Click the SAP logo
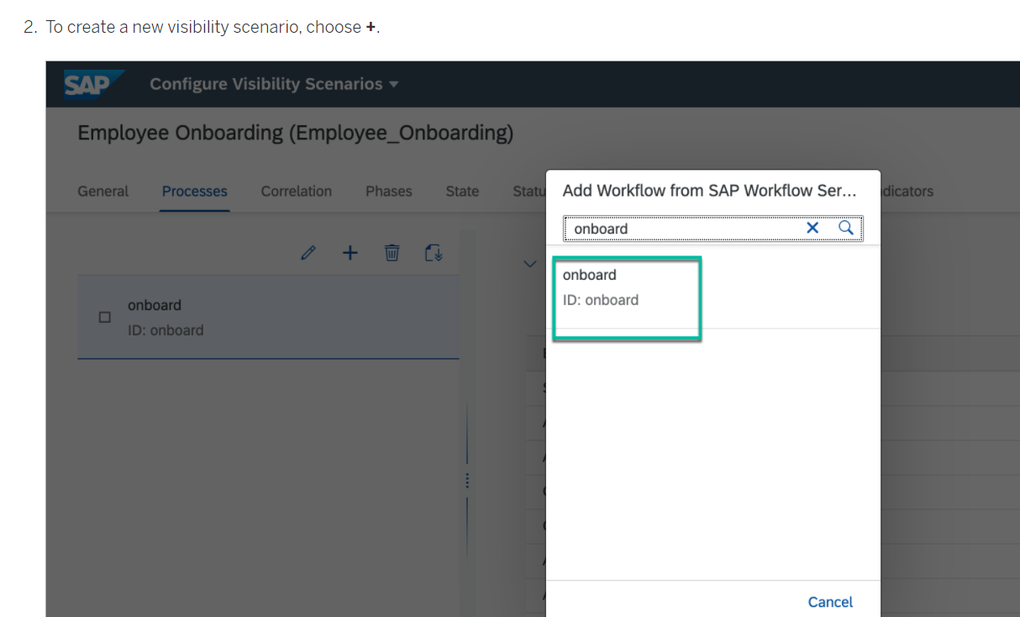The image size is (1020, 617). (x=94, y=84)
